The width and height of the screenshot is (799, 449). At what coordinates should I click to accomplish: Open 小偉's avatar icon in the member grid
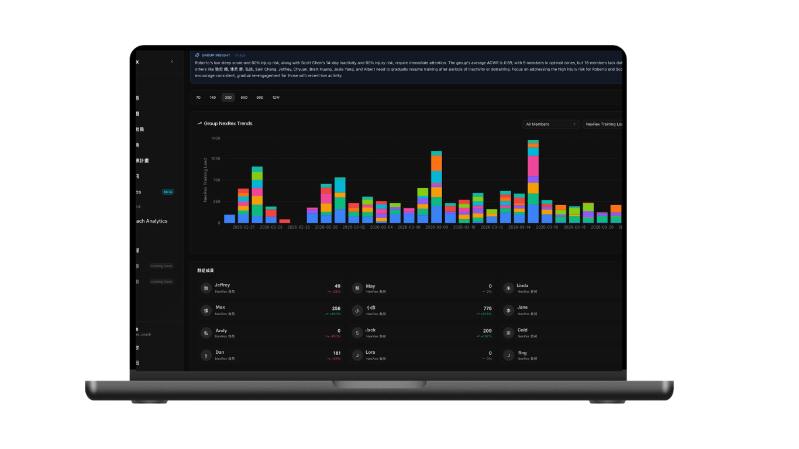click(357, 310)
